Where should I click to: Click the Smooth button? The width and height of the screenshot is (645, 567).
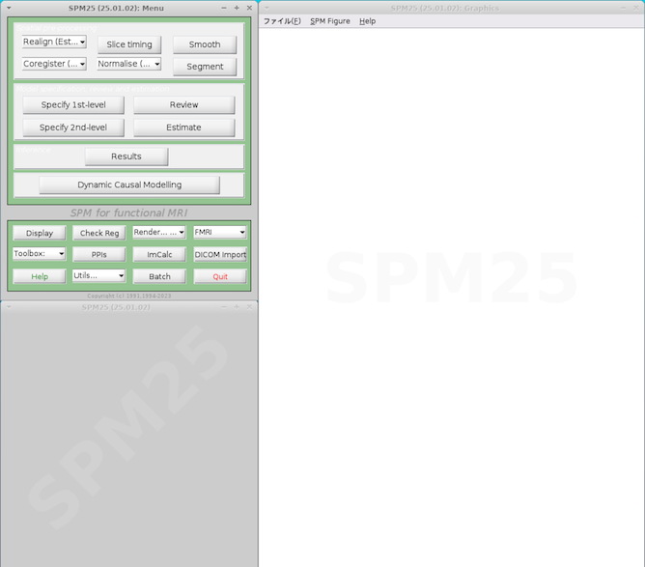205,44
